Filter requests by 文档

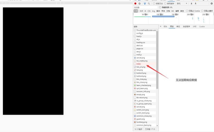[x=168, y=11]
